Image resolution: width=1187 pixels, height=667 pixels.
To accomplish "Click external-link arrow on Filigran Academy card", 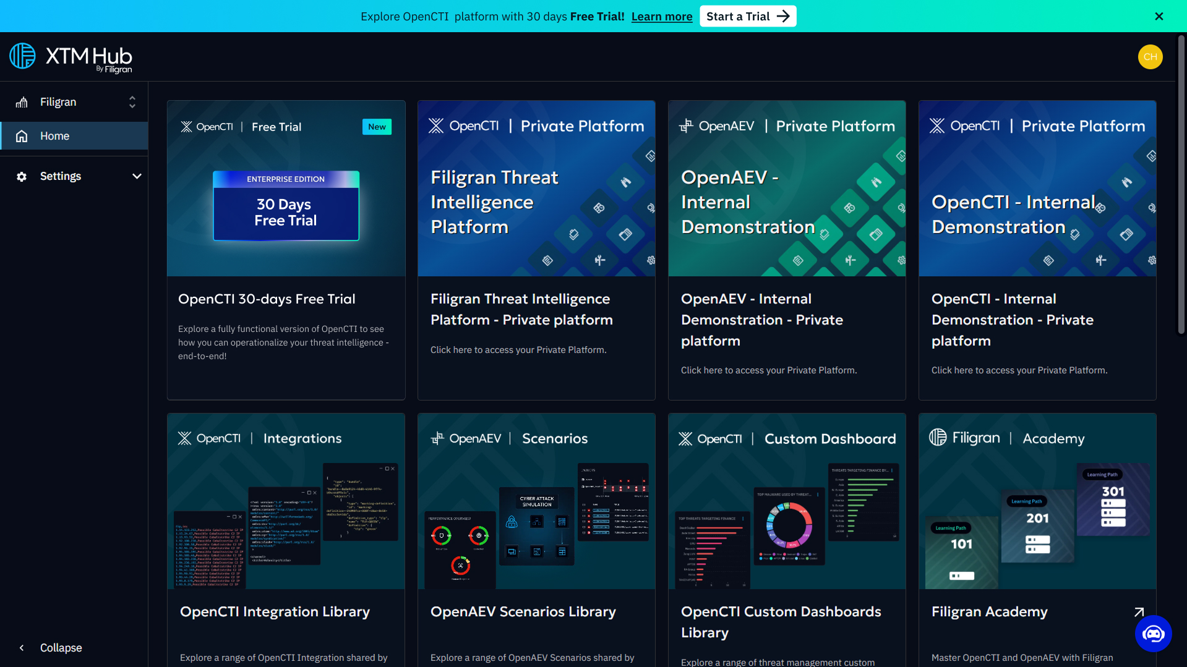I will pos(1140,611).
